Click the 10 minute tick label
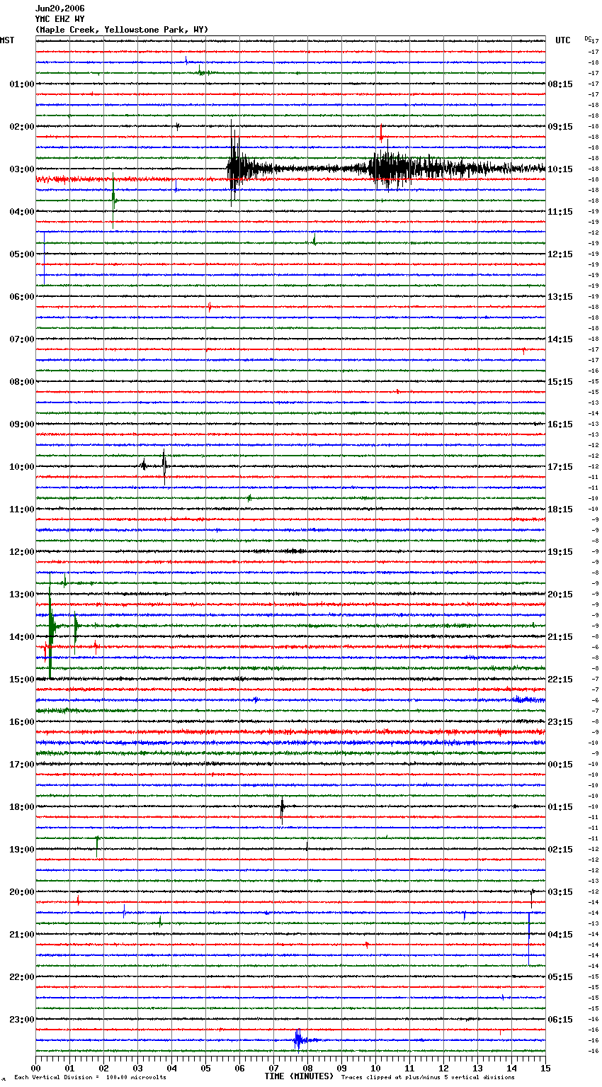Image resolution: width=602 pixels, height=1087 pixels. click(x=375, y=1069)
